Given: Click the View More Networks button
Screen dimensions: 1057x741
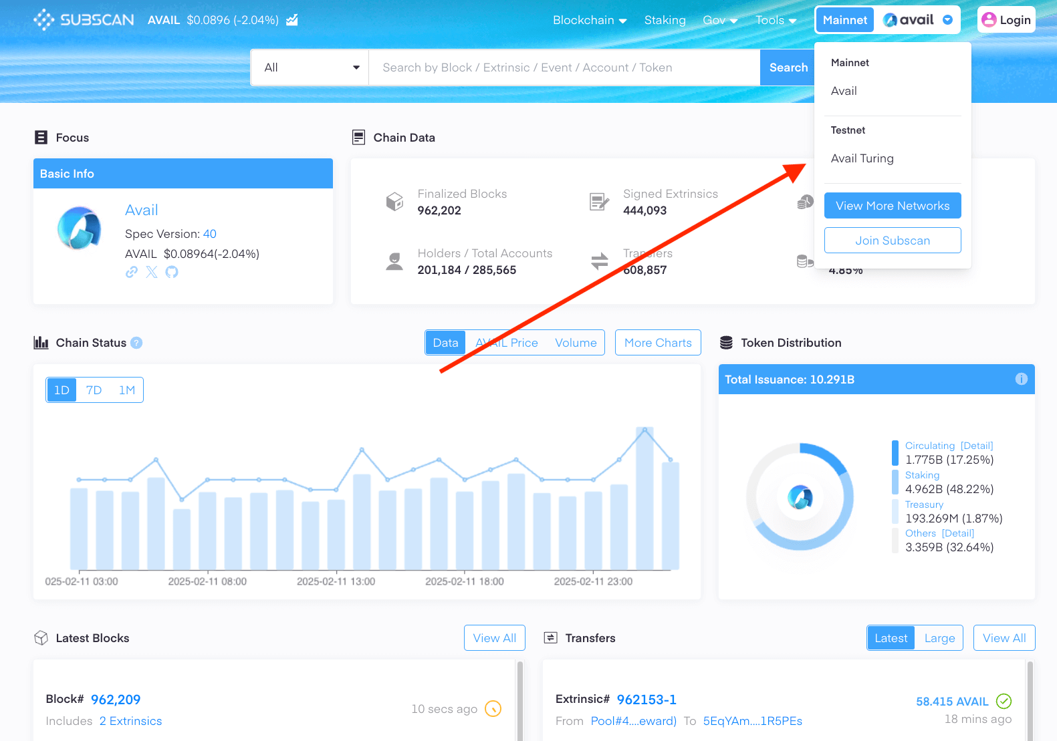Looking at the screenshot, I should (x=892, y=206).
